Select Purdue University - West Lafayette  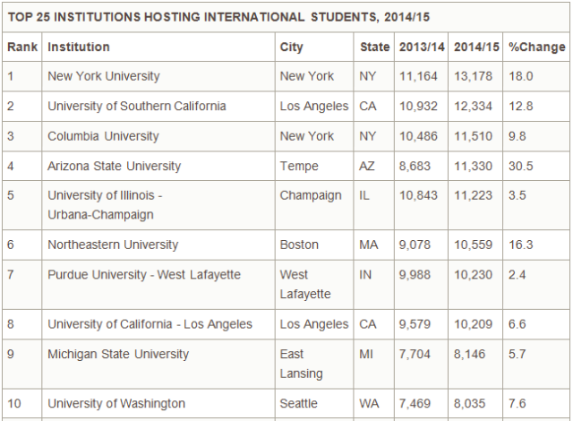click(144, 274)
